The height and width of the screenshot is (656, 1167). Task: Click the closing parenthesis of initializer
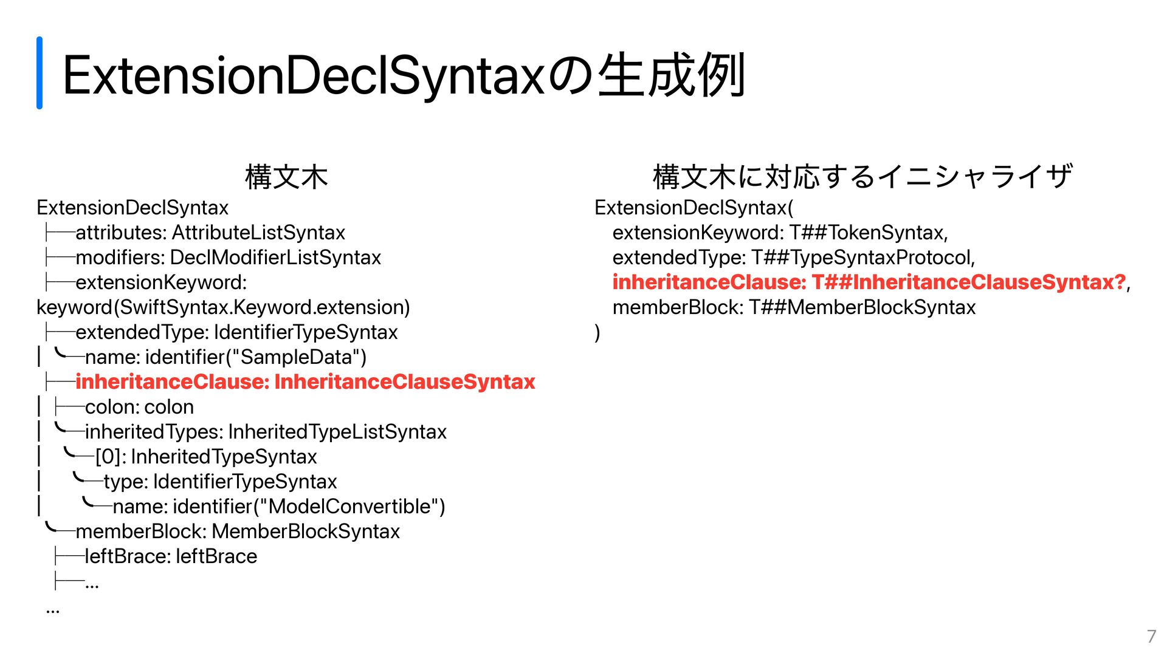(x=597, y=333)
